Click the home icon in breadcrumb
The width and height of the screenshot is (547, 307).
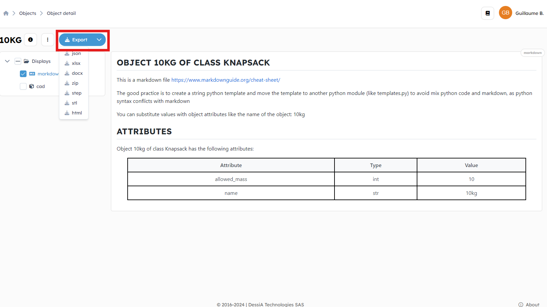tap(6, 13)
